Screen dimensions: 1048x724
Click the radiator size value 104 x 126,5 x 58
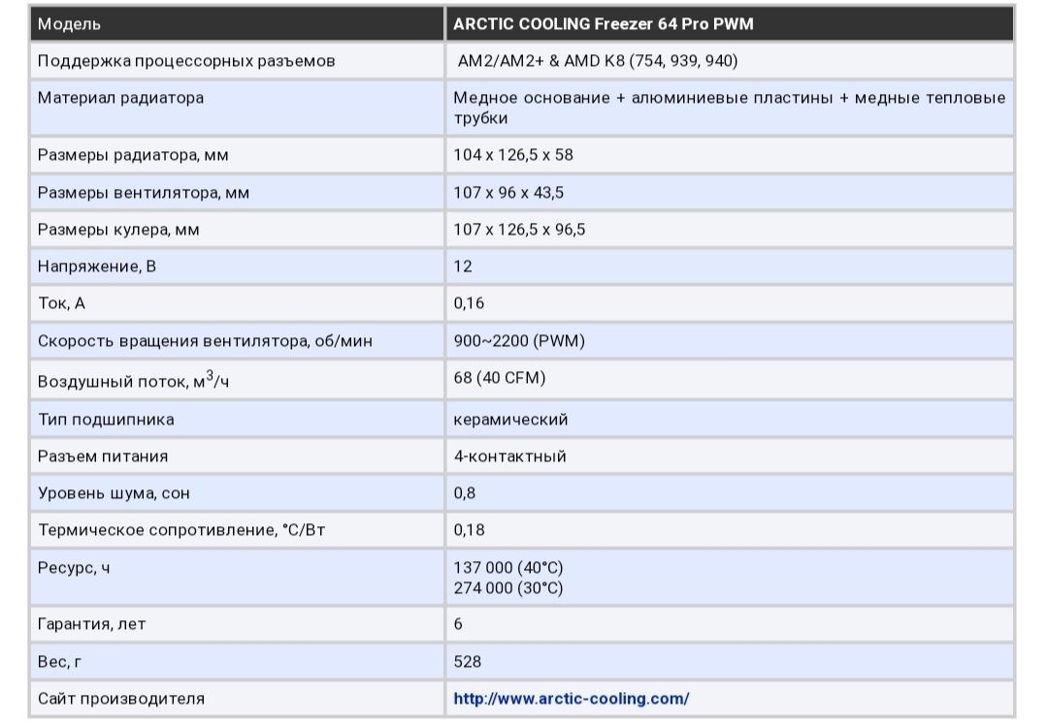point(513,155)
